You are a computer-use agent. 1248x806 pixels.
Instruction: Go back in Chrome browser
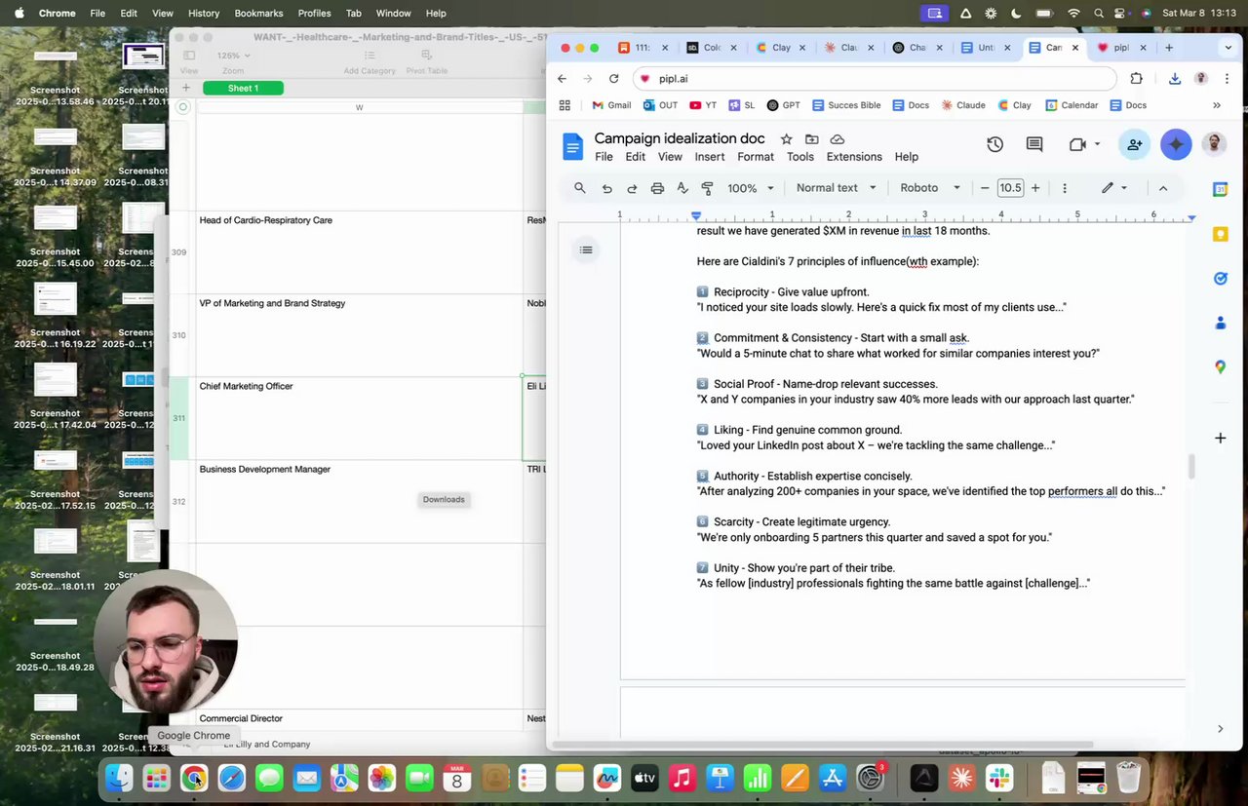tap(563, 79)
